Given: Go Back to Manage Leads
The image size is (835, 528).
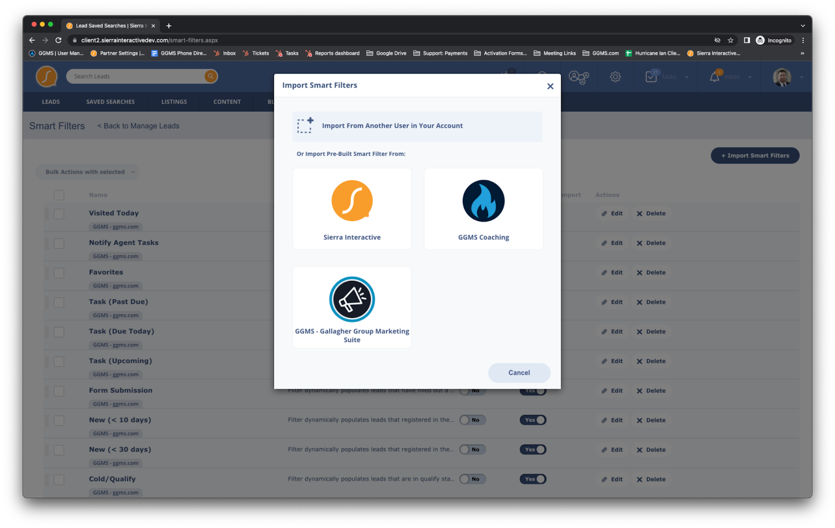Looking at the screenshot, I should 138,126.
